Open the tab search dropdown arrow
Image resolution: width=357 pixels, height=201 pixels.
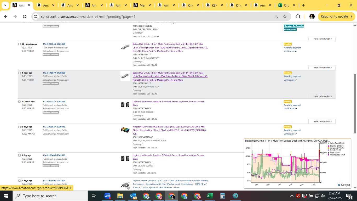[5, 5]
